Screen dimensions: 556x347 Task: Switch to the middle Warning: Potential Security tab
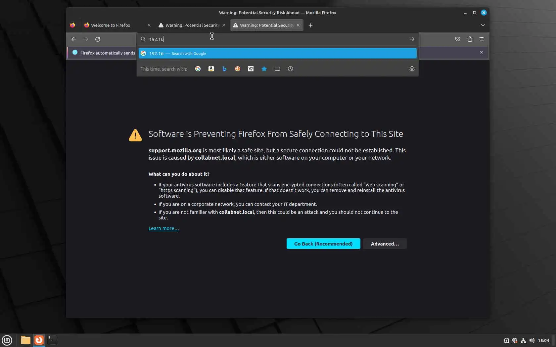pos(192,25)
